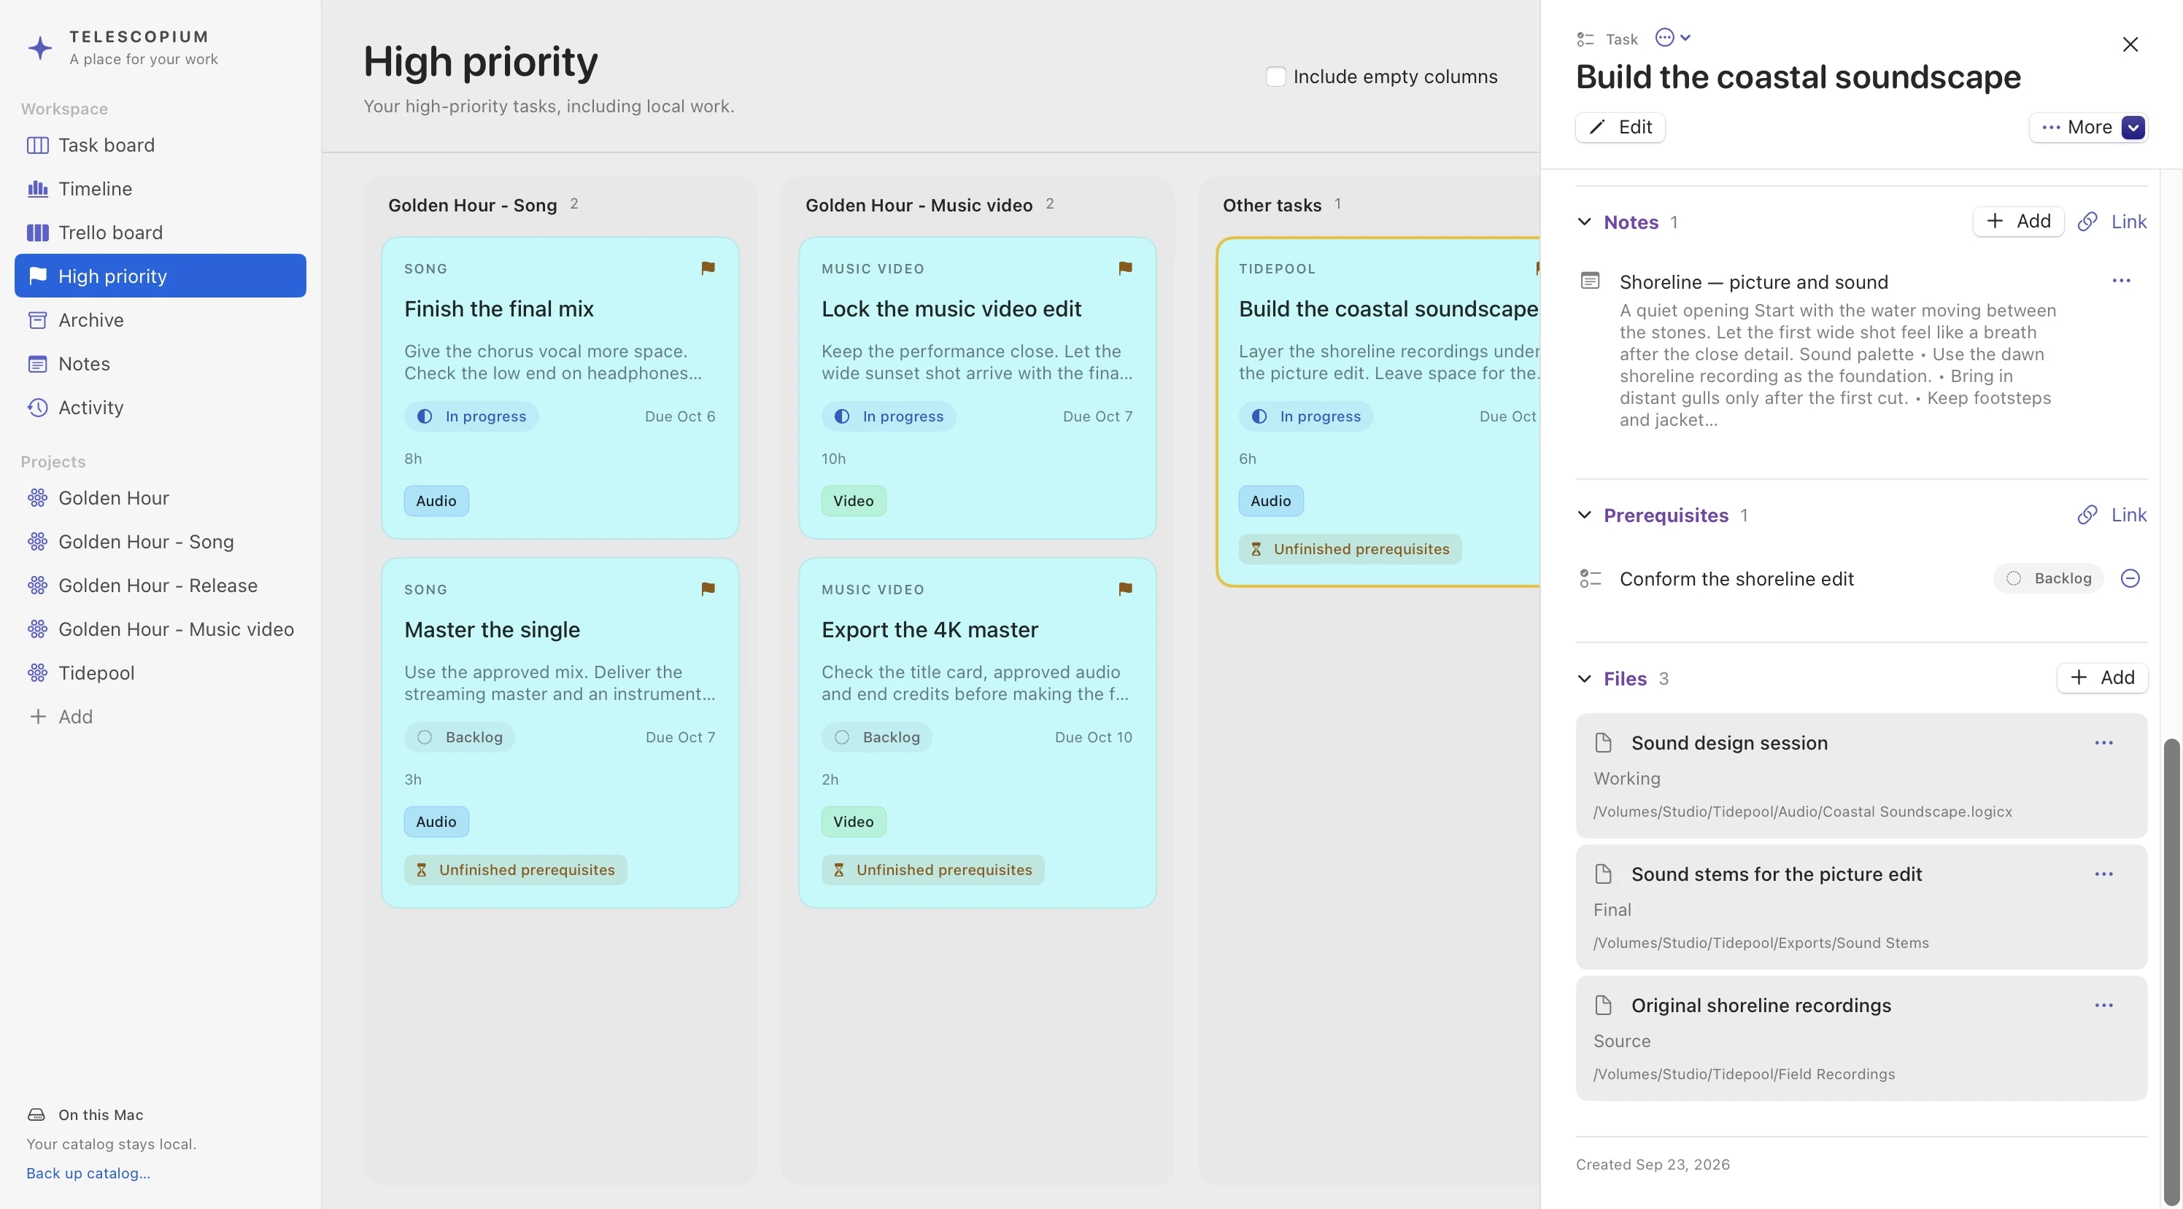This screenshot has width=2183, height=1209.
Task: Click the flag icon on Master the single card
Action: (x=708, y=590)
